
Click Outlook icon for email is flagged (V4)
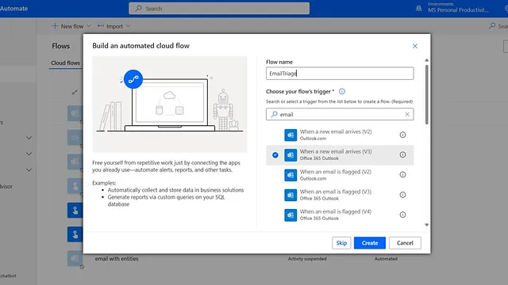coord(291,215)
